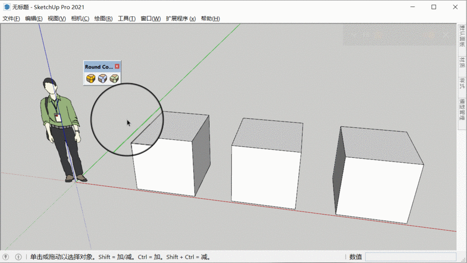This screenshot has height=263, width=467.
Task: Select the green Bevel corner tool
Action: 115,78
